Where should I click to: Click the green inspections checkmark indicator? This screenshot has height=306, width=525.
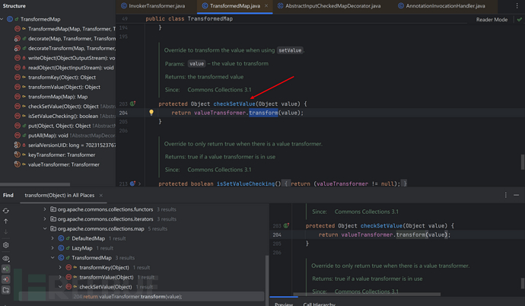(x=519, y=20)
